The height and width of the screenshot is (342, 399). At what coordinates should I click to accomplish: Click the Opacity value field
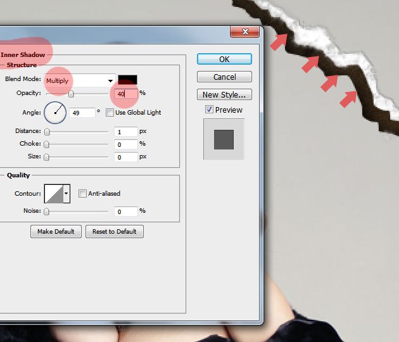pos(125,94)
